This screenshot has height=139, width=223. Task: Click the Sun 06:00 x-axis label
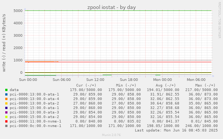point(62,80)
